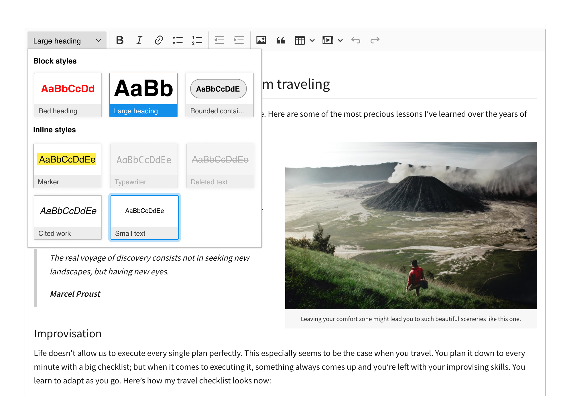Turn off the Small text inline style

tap(144, 217)
